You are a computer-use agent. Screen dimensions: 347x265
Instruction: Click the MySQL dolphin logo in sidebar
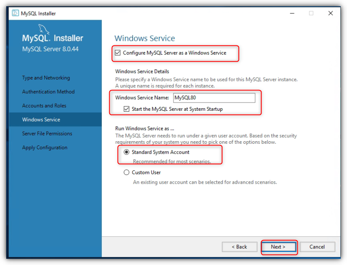coord(44,29)
